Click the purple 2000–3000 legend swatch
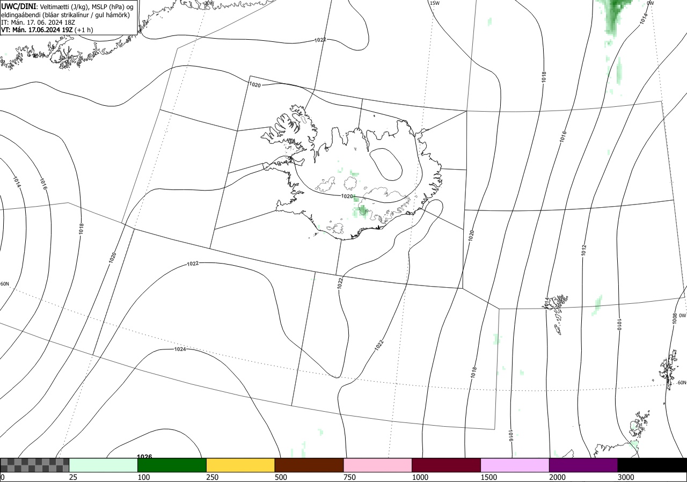 (x=583, y=465)
